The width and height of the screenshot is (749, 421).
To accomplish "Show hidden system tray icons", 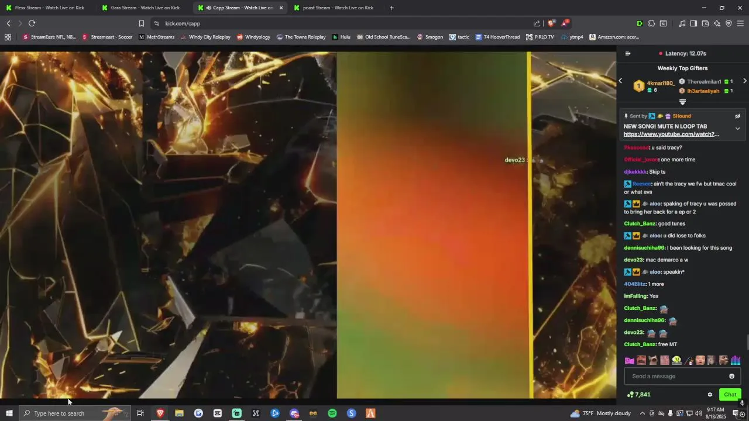I will coord(643,413).
